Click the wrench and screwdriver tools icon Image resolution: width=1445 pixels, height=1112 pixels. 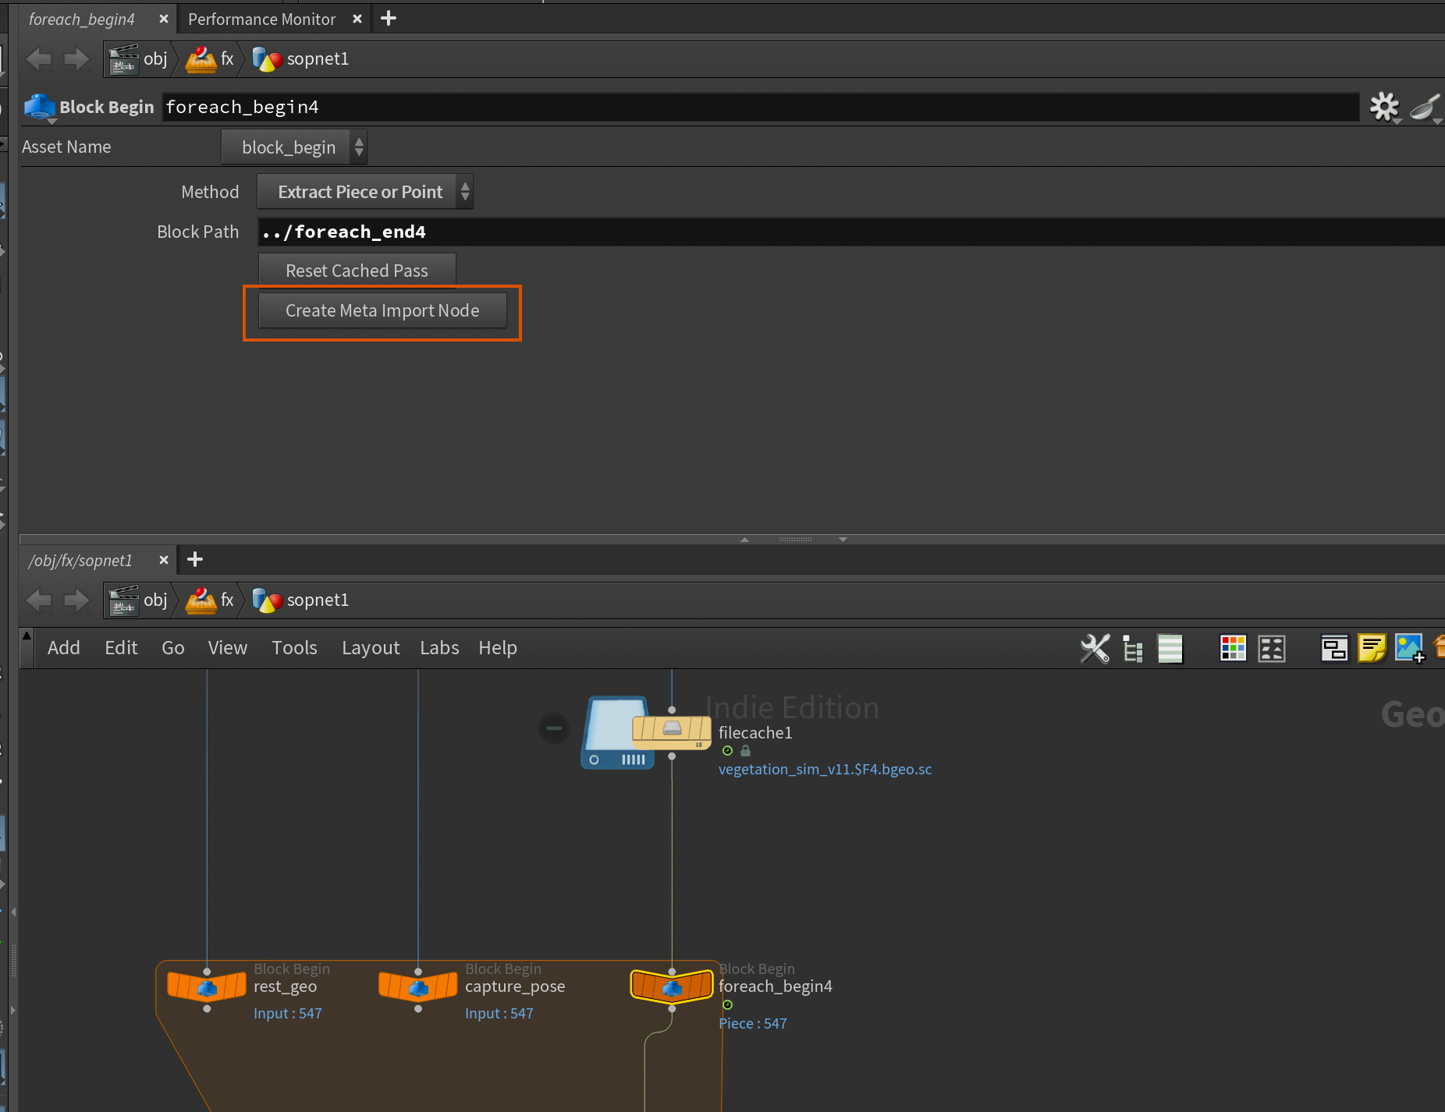click(1095, 648)
